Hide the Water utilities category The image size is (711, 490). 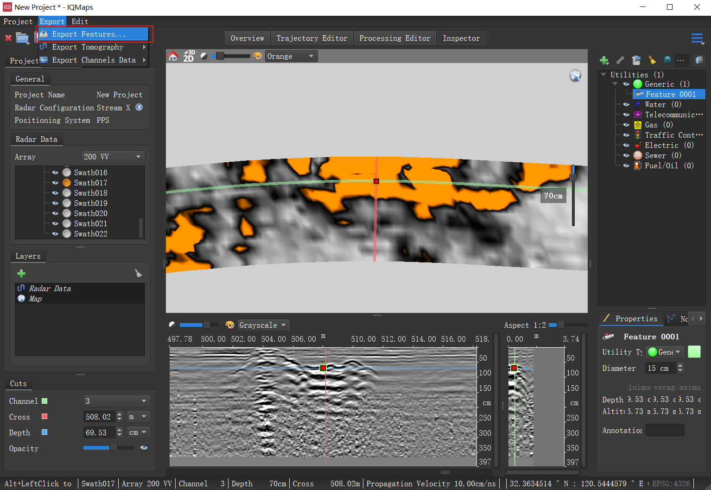(x=626, y=104)
